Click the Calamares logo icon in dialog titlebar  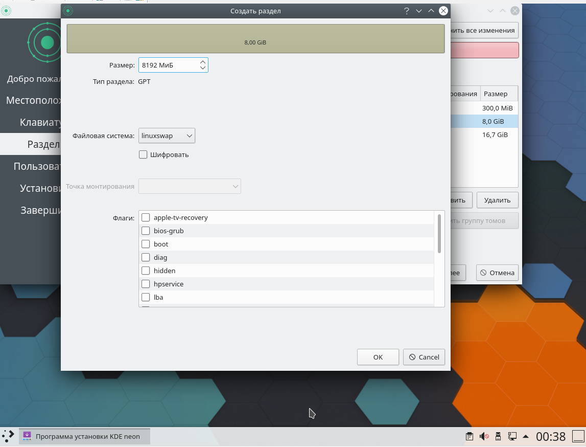pos(68,11)
